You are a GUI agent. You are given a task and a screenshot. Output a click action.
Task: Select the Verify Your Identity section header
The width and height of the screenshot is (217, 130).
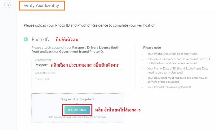42,6
